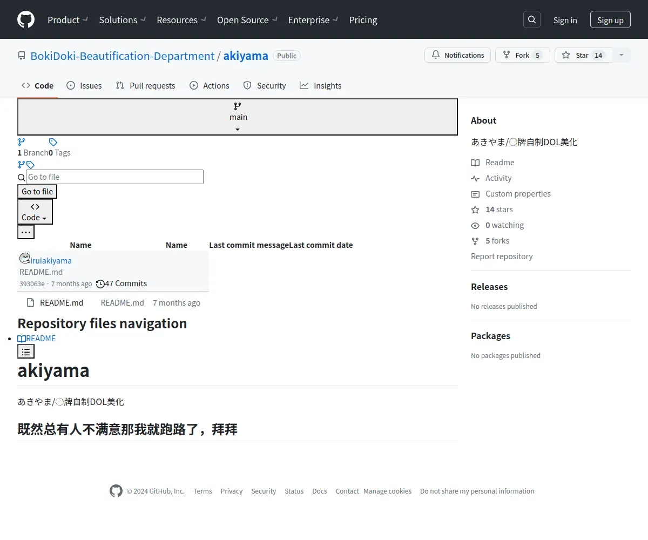Open the GitHub homepage logo
648x540 pixels.
(26, 19)
